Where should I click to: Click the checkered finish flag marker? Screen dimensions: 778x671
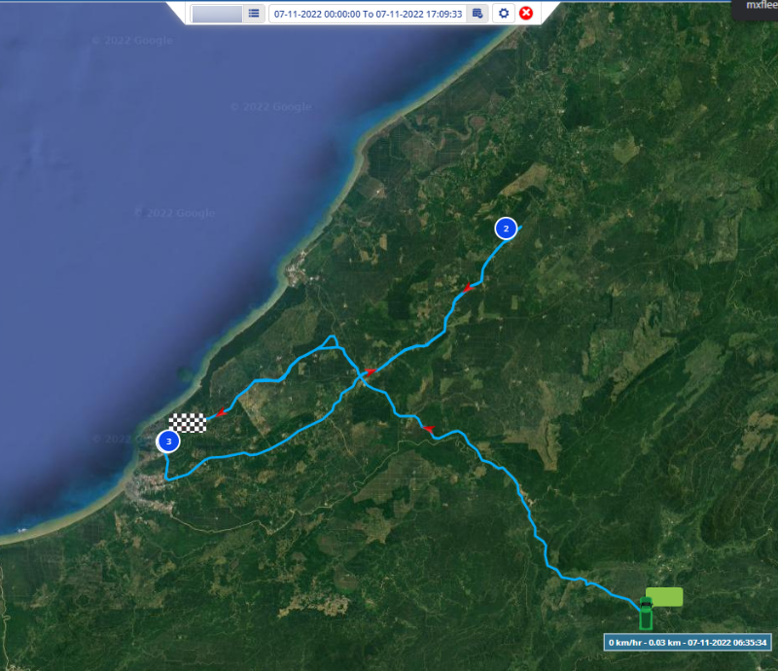coord(188,422)
